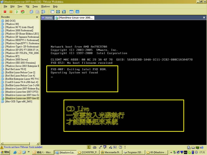Click the VMware sound status icon
Image resolution: width=207 pixels, height=155 pixels.
pos(202,148)
